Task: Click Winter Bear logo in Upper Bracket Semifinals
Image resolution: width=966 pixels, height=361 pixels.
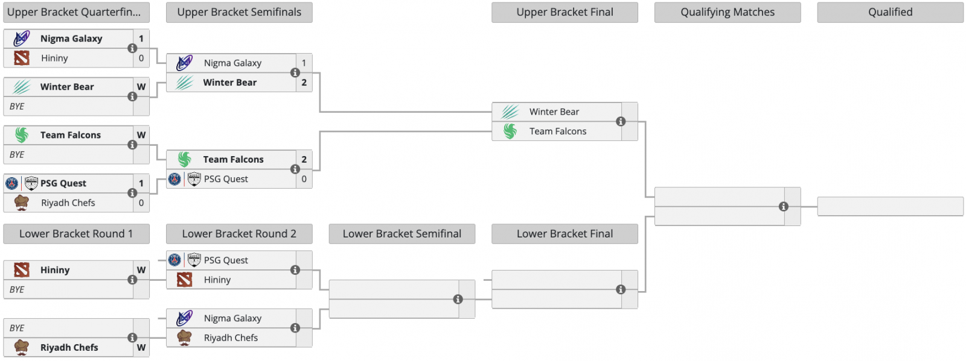Action: click(184, 83)
